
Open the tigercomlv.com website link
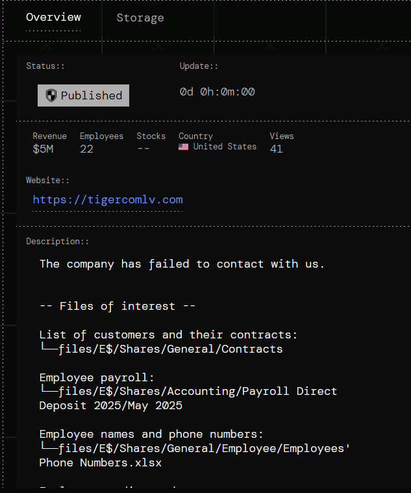tap(108, 199)
